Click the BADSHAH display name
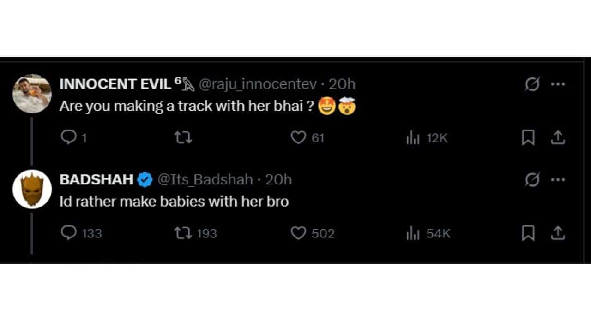Image resolution: width=591 pixels, height=332 pixels. (x=95, y=180)
